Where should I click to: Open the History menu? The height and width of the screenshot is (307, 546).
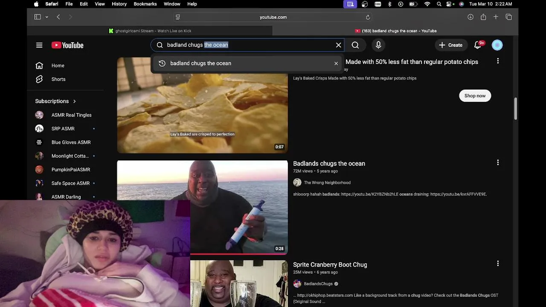[119, 4]
